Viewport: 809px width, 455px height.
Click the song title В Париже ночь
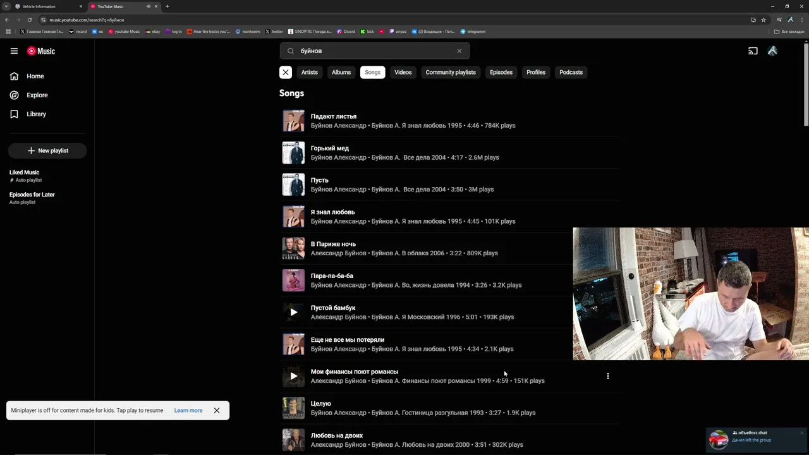coord(333,244)
